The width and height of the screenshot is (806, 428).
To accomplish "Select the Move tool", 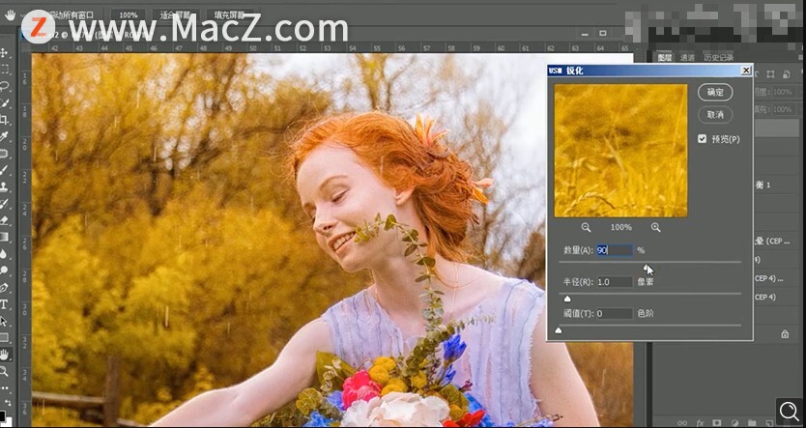I will point(4,53).
